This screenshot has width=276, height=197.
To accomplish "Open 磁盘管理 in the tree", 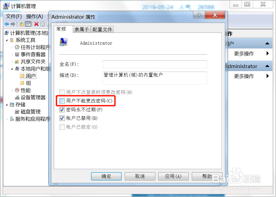I will tap(28, 112).
